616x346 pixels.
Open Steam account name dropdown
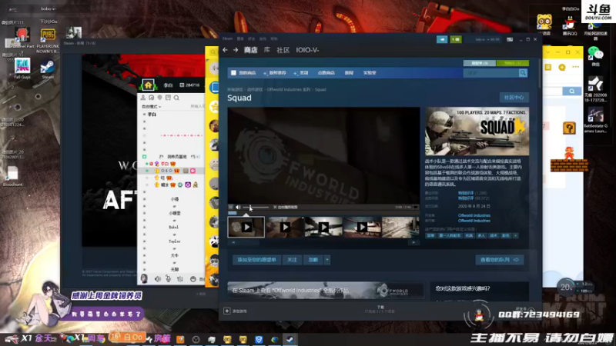click(487, 40)
